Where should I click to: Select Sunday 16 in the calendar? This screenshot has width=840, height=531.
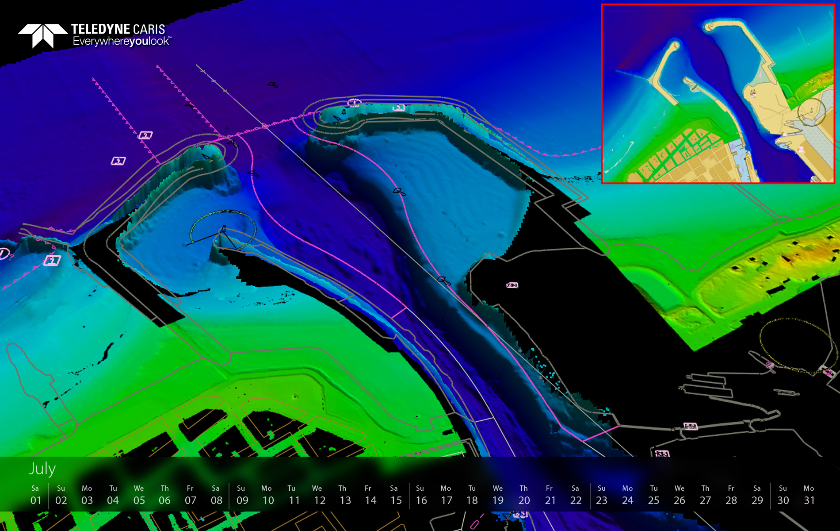pyautogui.click(x=421, y=495)
